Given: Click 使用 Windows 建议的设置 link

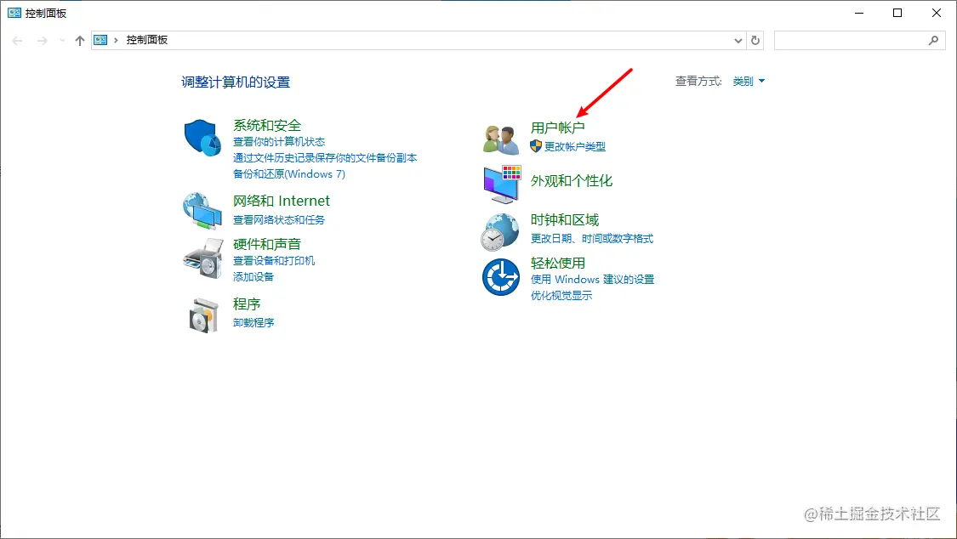Looking at the screenshot, I should 592,279.
